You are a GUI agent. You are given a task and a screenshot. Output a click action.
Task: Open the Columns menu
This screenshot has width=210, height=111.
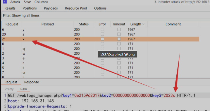point(41,2)
